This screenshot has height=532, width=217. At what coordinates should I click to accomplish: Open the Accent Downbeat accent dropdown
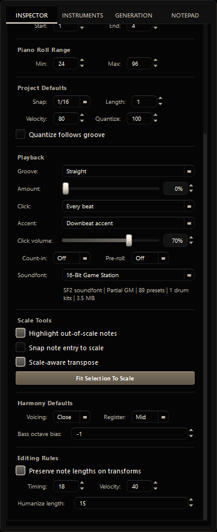128,223
